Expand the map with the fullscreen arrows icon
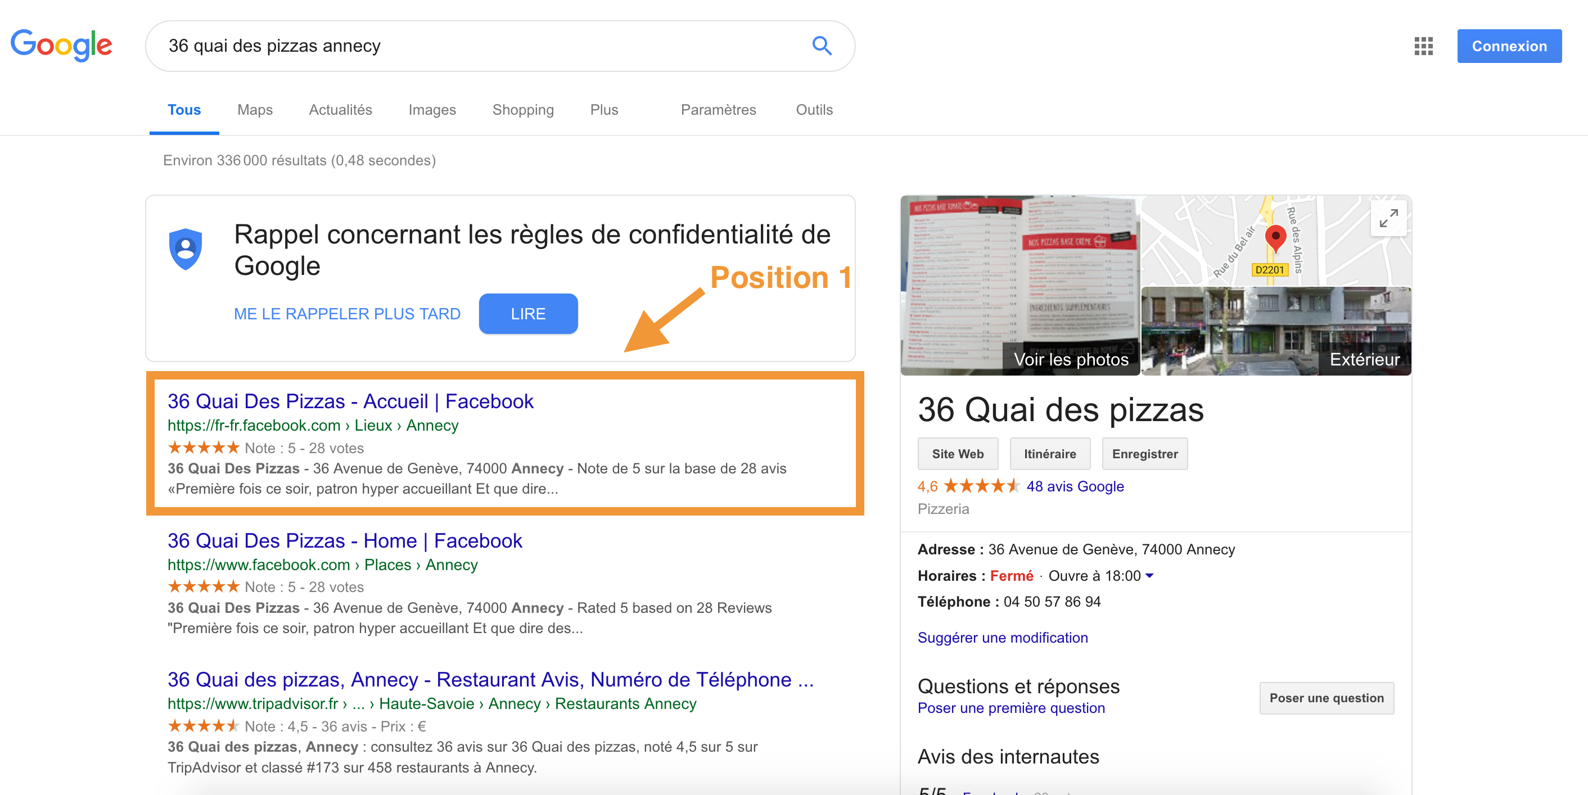This screenshot has width=1588, height=795. [1388, 218]
